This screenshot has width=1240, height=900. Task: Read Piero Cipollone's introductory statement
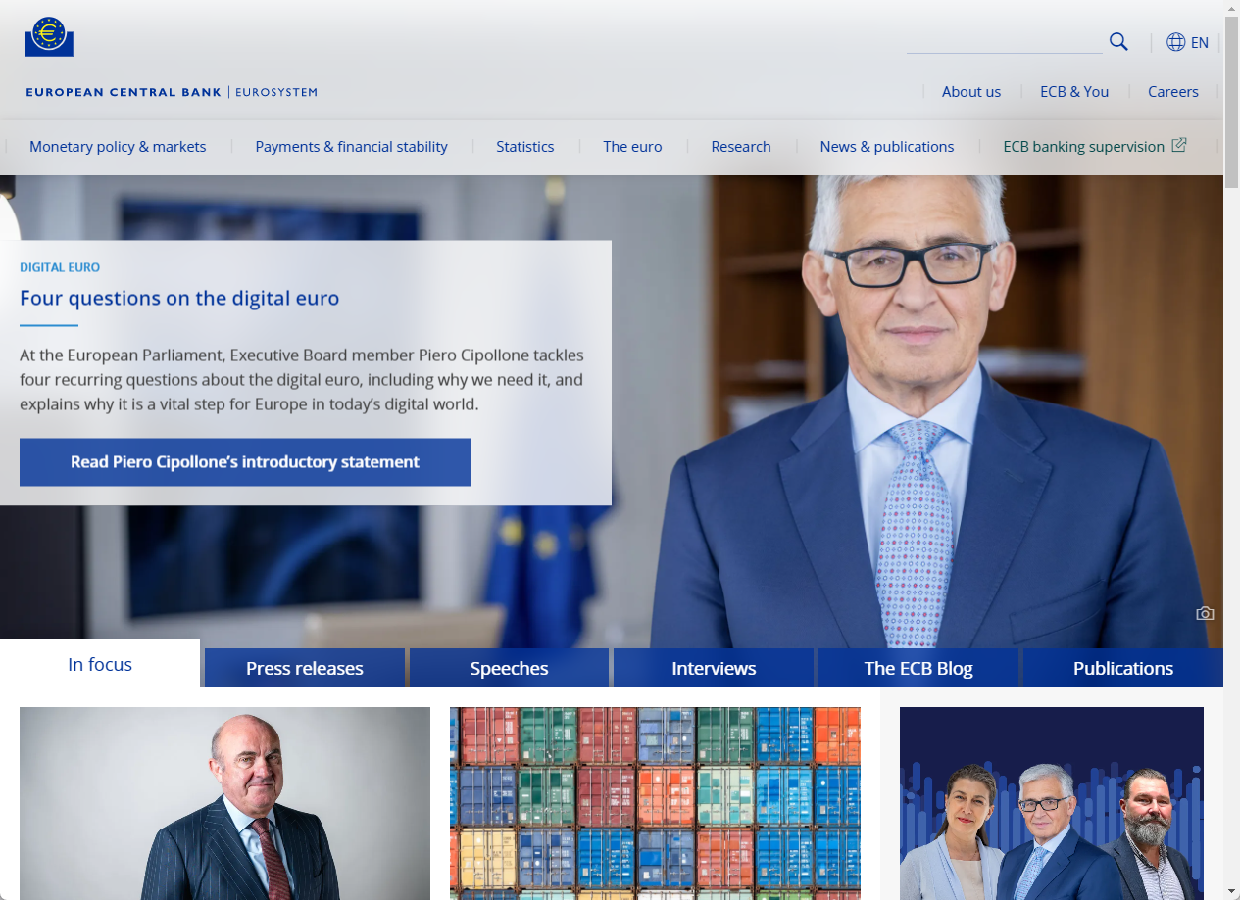click(245, 462)
